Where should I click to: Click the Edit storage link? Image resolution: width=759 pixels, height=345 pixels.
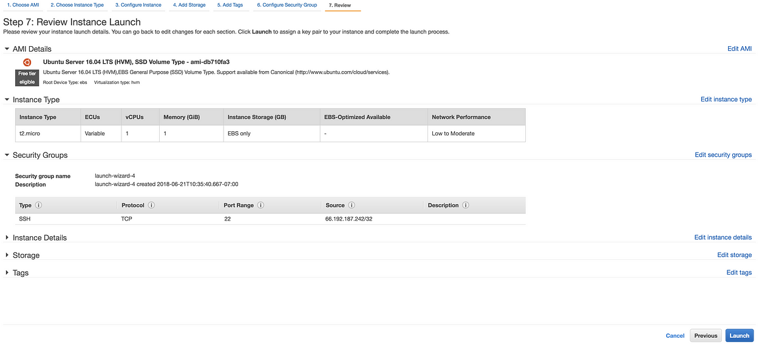(735, 255)
